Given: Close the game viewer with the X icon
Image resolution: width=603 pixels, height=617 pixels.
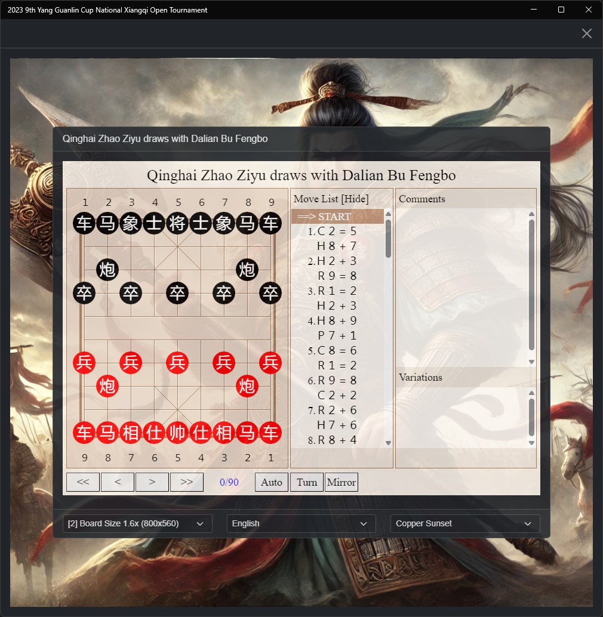Looking at the screenshot, I should click(586, 33).
